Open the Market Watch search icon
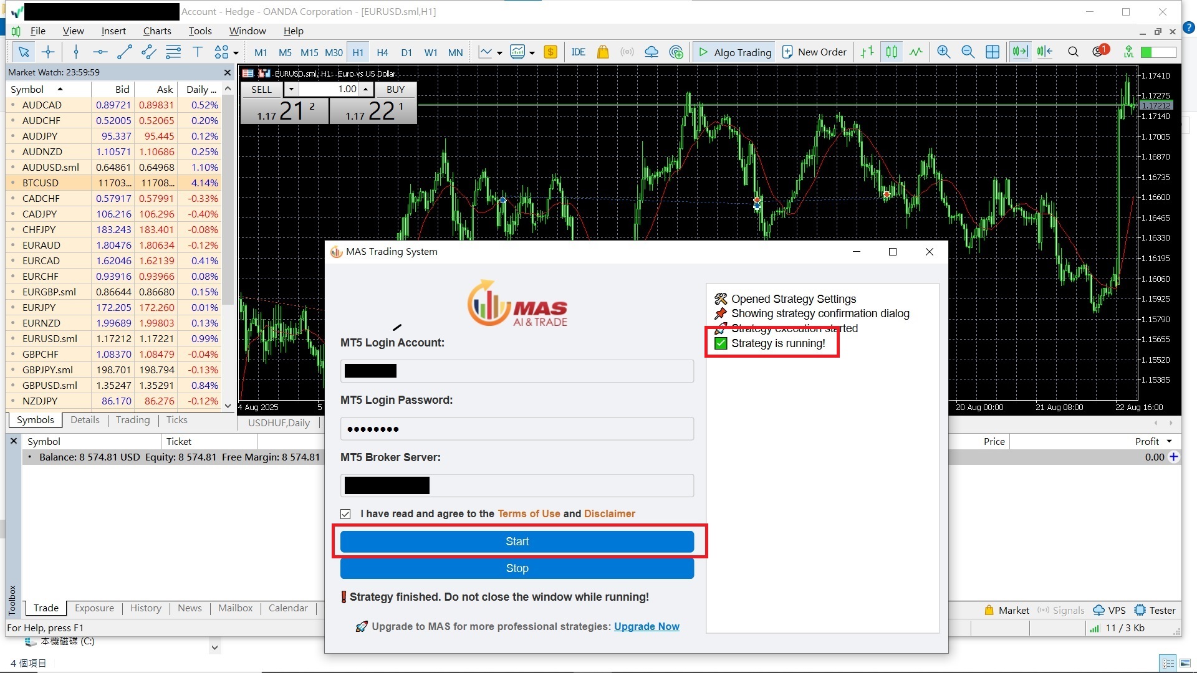 coord(1073,52)
